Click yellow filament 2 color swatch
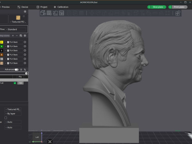Screen dimensions: 192x144 pos(2,42)
